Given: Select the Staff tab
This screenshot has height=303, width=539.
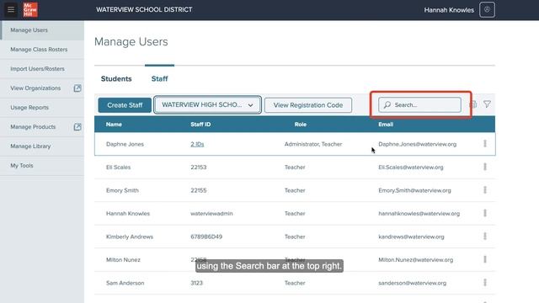Looking at the screenshot, I should [x=159, y=78].
